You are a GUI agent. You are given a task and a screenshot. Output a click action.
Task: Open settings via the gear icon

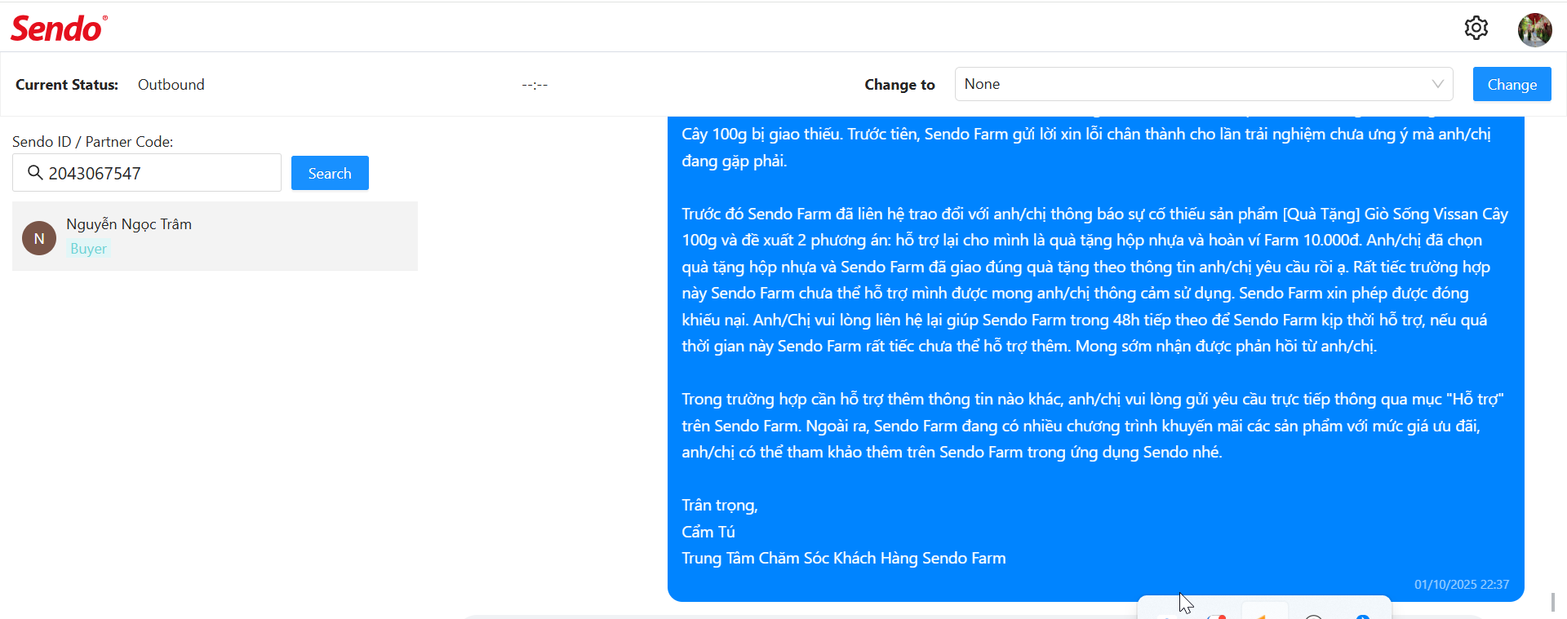click(x=1476, y=28)
